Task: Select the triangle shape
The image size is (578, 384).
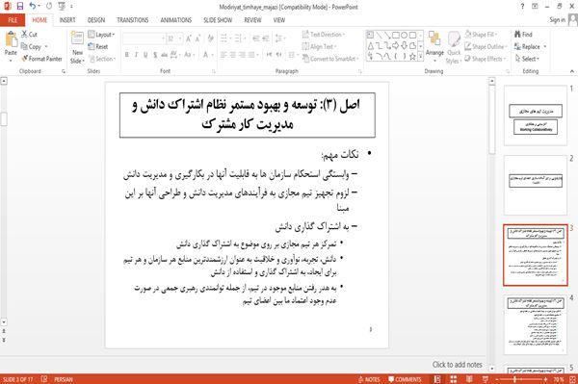Action: tap(371, 45)
